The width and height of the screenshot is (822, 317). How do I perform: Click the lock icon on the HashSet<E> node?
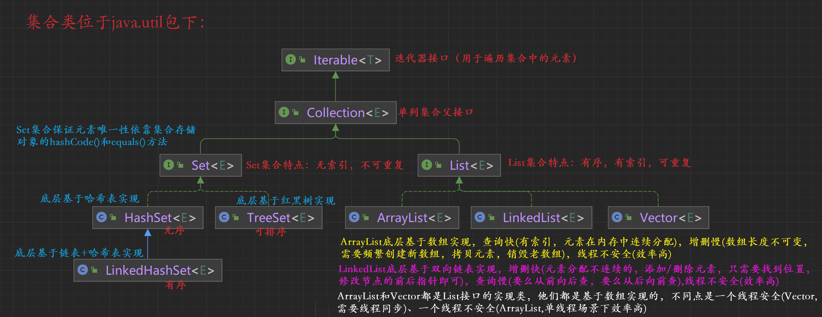click(113, 217)
